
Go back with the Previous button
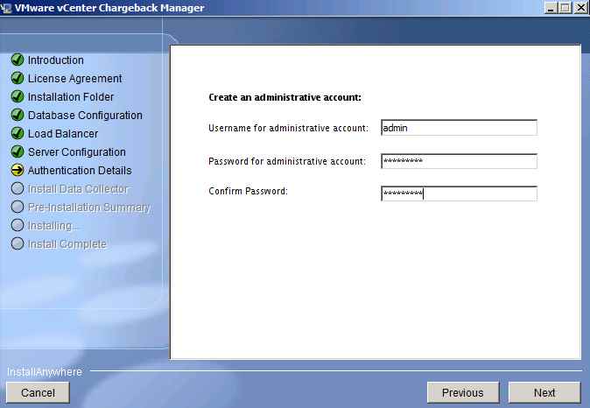[463, 392]
